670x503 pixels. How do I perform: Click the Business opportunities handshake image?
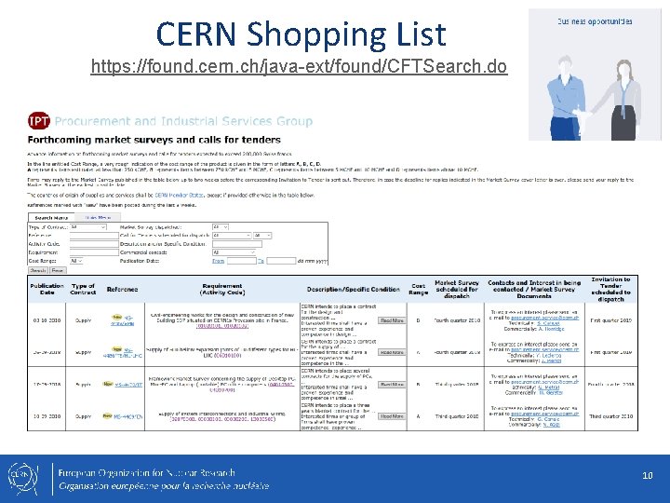595,75
